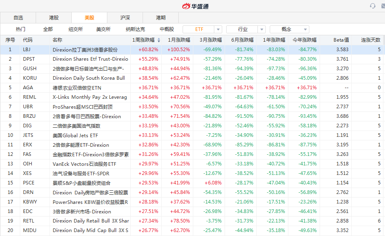Select the 1.191 Beta value for JETS
The width and height of the screenshot is (385, 236).
coord(342,135)
